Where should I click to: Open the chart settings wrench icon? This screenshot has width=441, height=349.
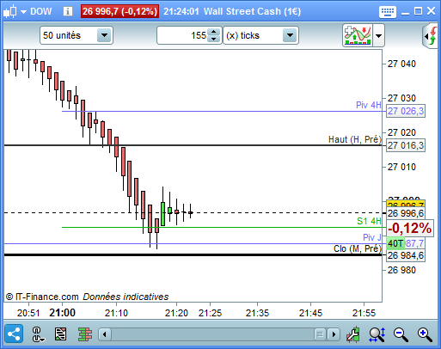coord(353,334)
